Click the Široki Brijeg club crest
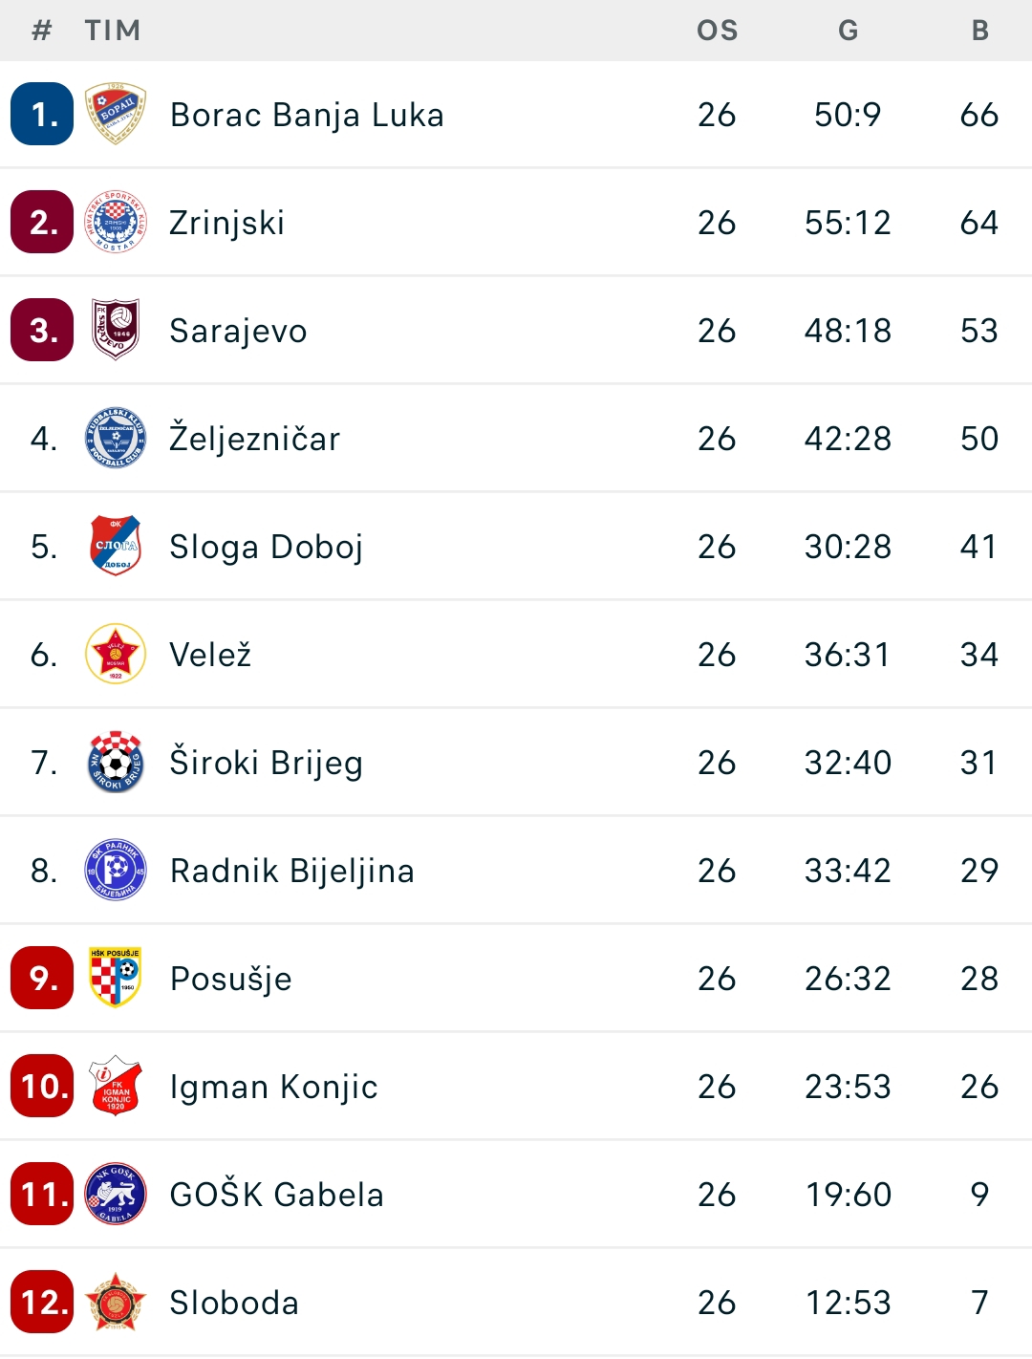This screenshot has width=1032, height=1359. tap(116, 762)
